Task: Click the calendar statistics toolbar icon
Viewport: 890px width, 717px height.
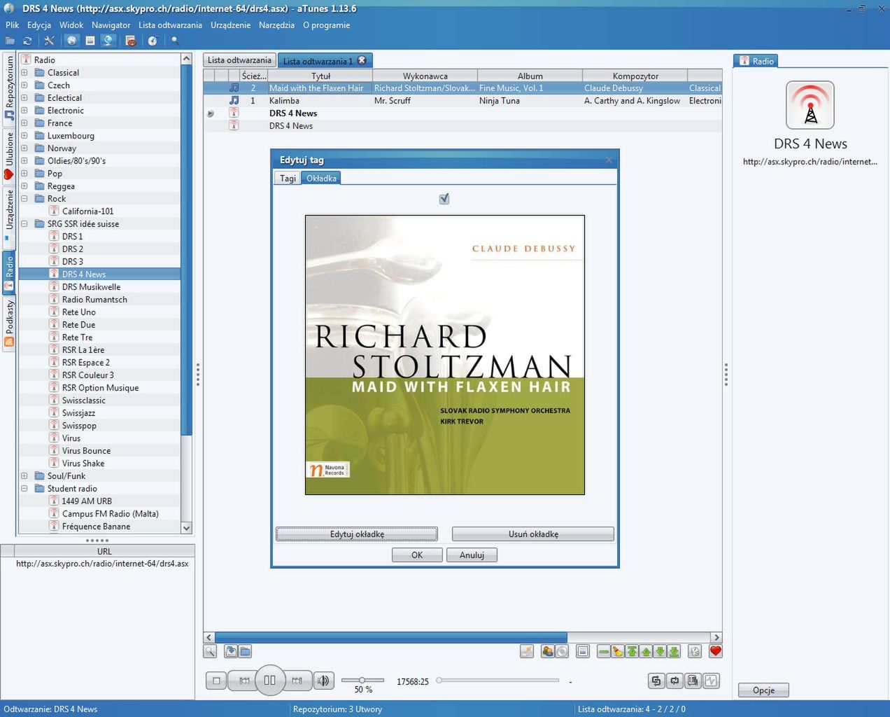Action: tap(131, 41)
